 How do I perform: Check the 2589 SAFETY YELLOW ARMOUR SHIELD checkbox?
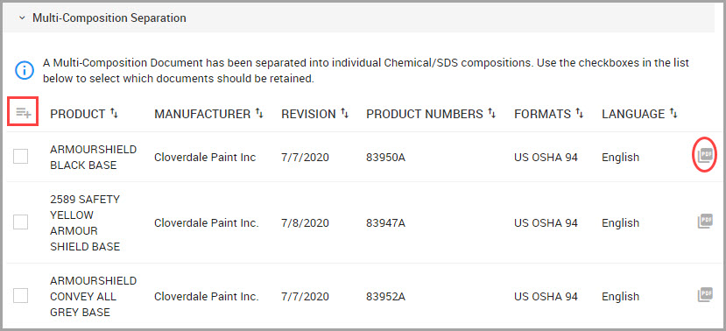20,222
